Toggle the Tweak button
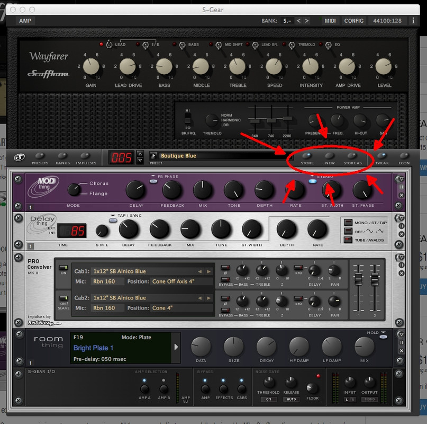This screenshot has height=424, width=427. coord(382,155)
